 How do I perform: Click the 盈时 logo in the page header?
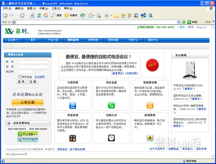[16, 31]
